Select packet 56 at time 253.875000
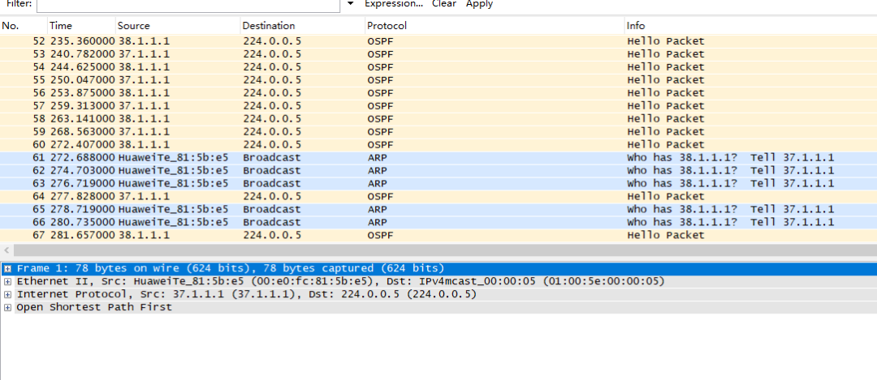The width and height of the screenshot is (877, 380). [438, 92]
